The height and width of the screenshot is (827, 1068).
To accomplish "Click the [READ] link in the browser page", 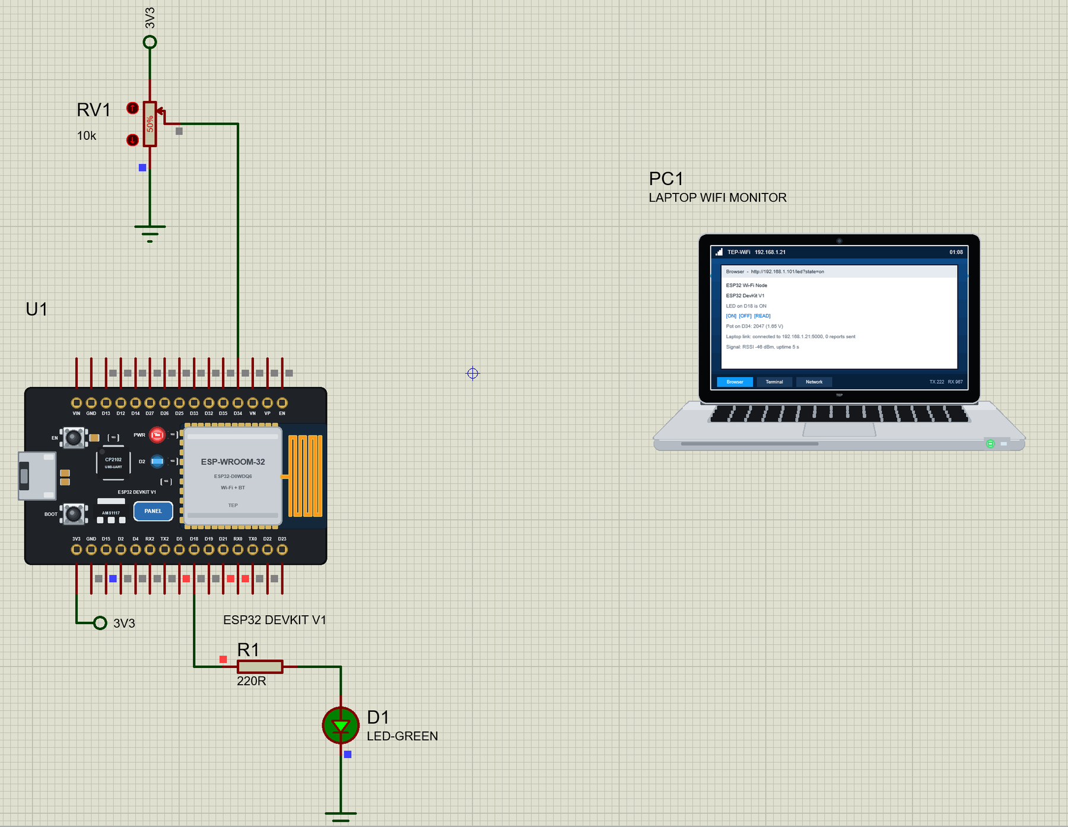I will click(762, 316).
